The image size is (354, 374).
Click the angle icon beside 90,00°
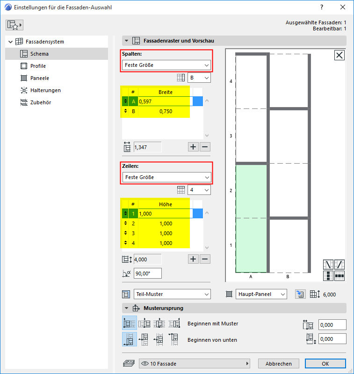[x=126, y=273]
